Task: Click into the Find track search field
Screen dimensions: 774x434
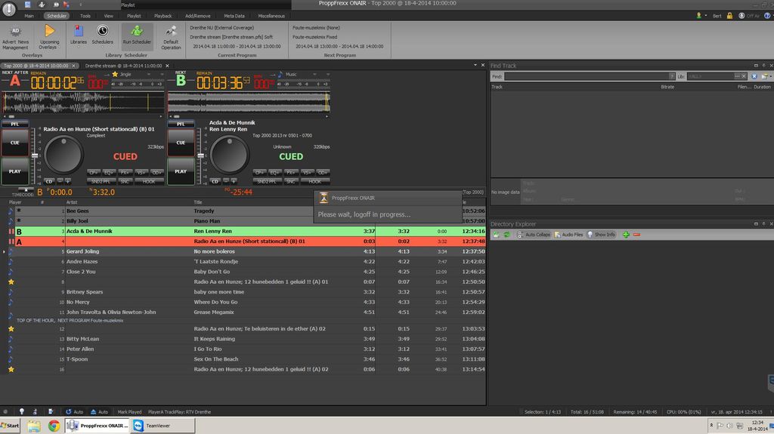Action: [587, 76]
